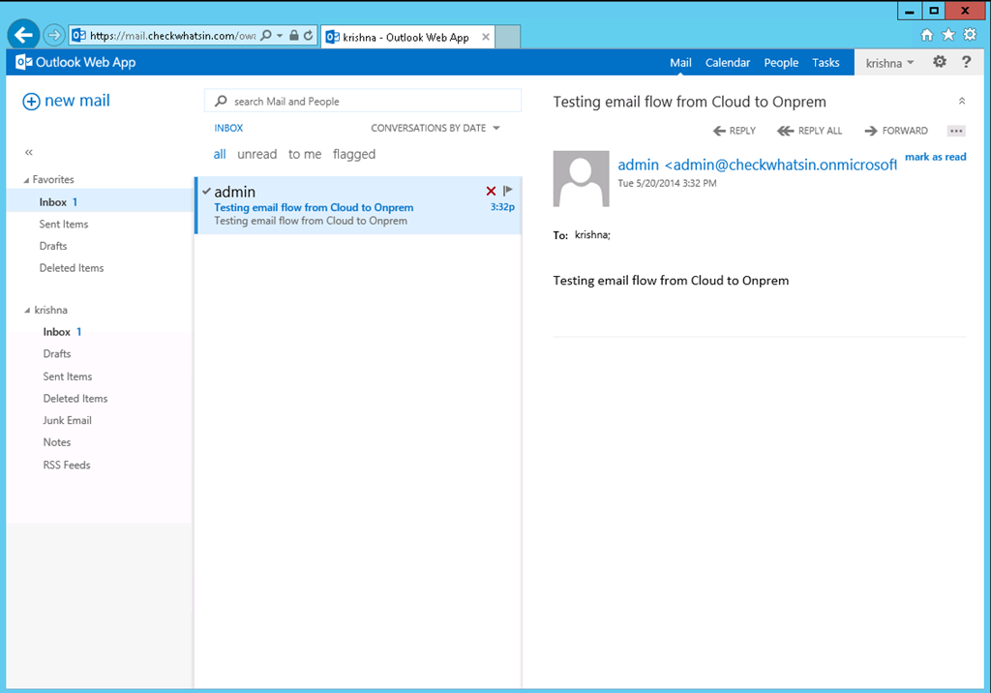Switch to the Calendar tab
This screenshot has width=991, height=693.
coord(728,63)
